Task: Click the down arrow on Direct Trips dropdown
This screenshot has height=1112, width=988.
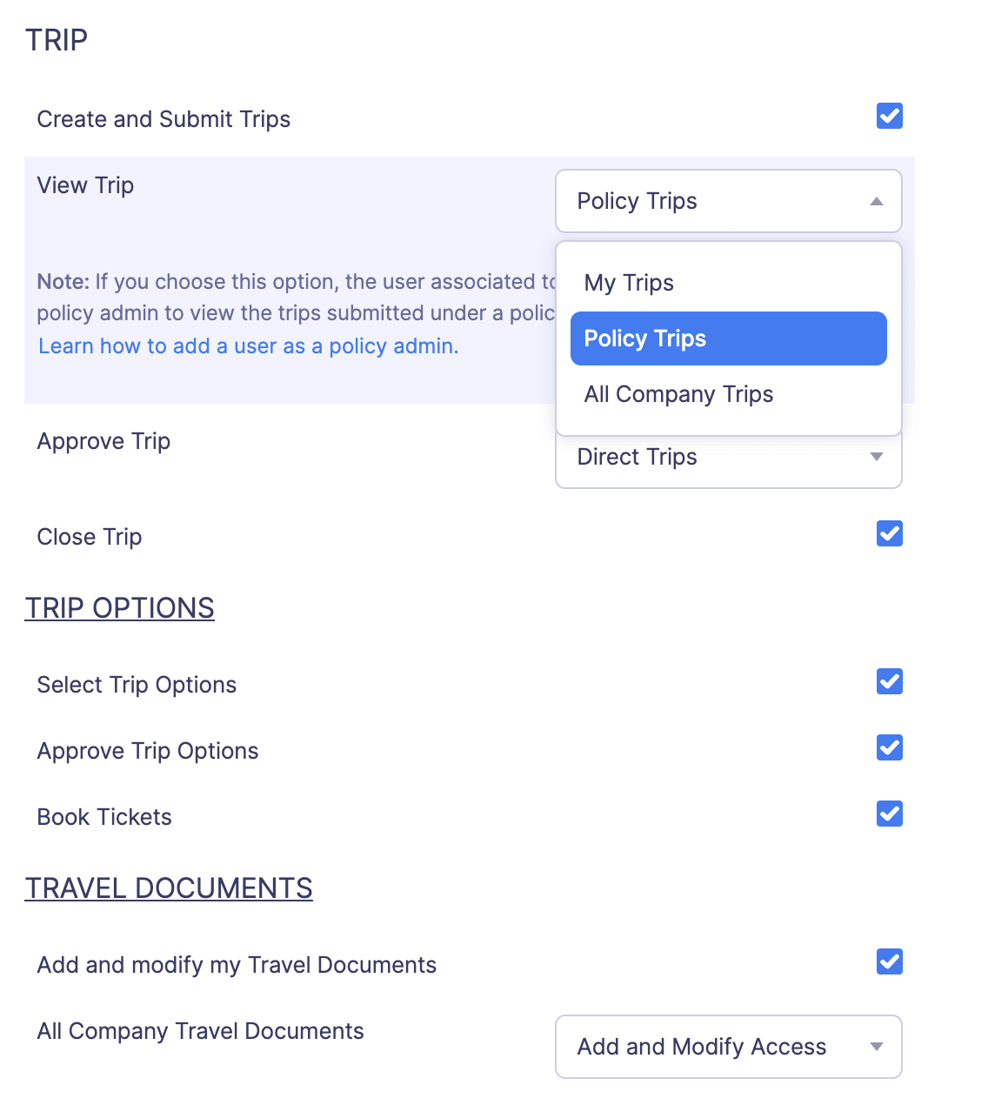Action: coord(877,456)
